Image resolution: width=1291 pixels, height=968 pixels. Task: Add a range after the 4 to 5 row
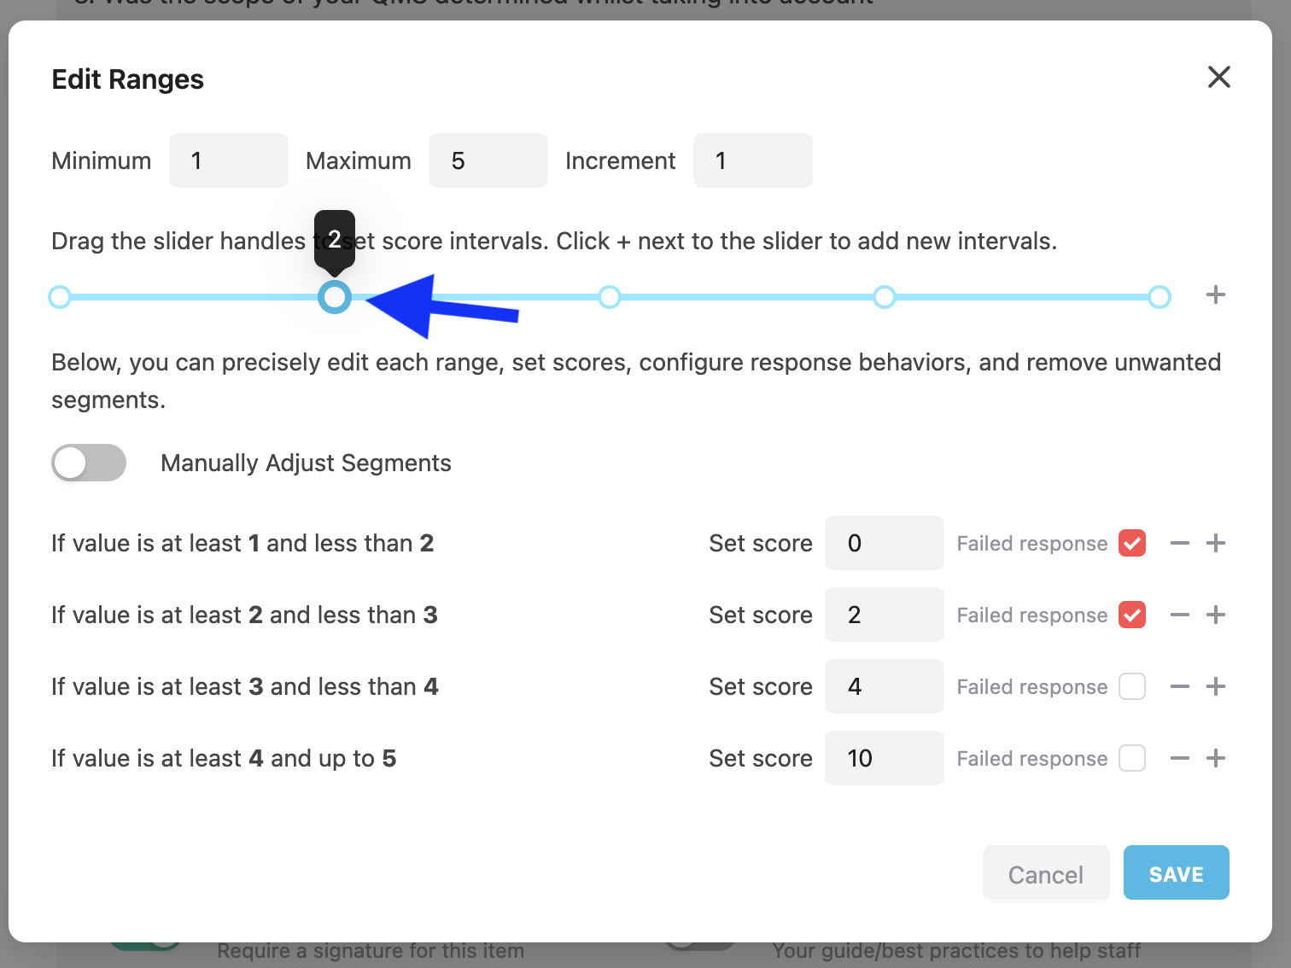(1216, 759)
